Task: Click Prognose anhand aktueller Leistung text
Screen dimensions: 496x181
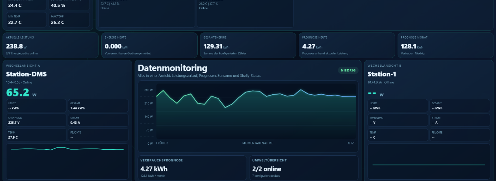Action: coord(325,53)
